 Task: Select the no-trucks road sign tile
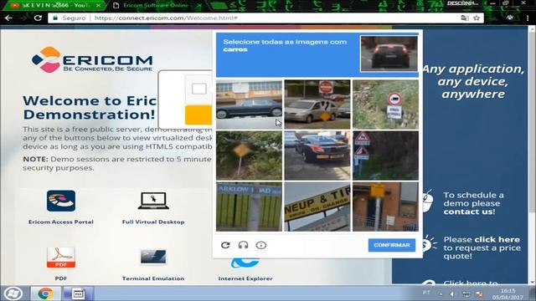(385, 105)
